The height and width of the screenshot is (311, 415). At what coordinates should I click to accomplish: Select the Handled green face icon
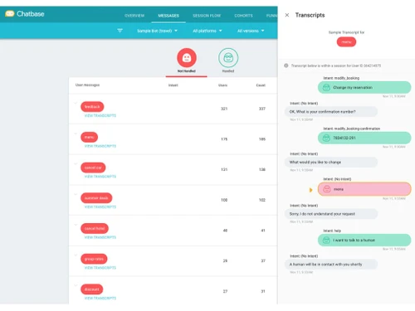[x=228, y=57]
